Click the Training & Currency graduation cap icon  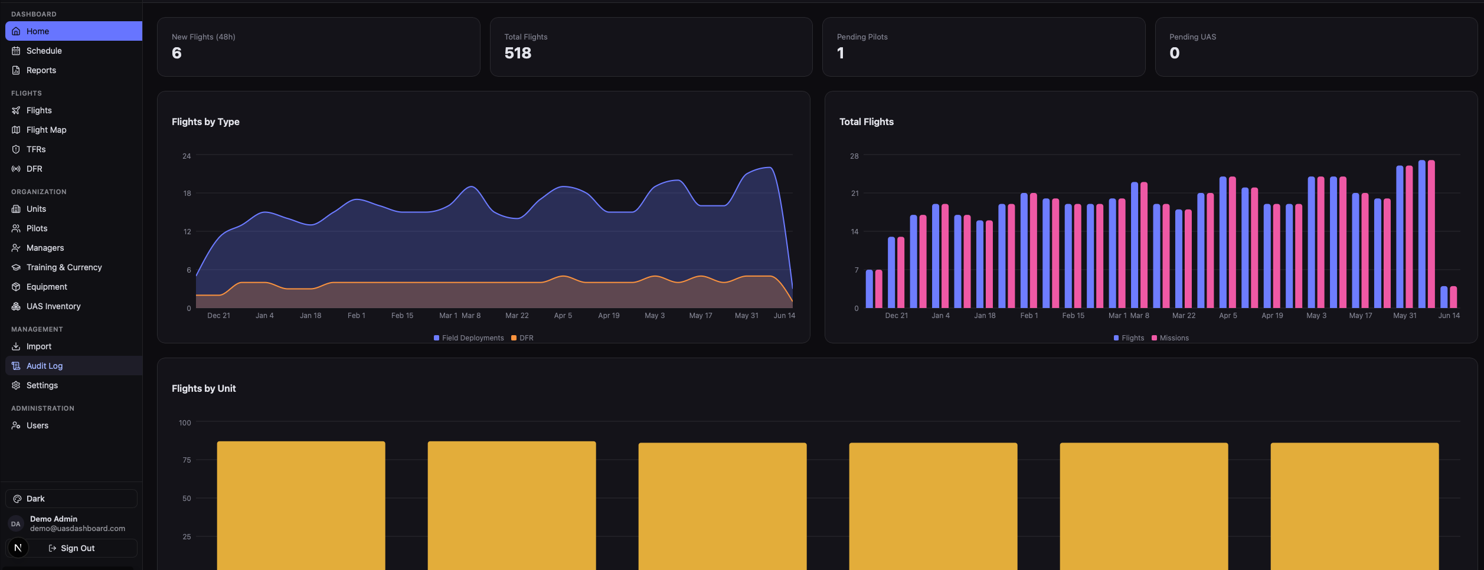16,267
